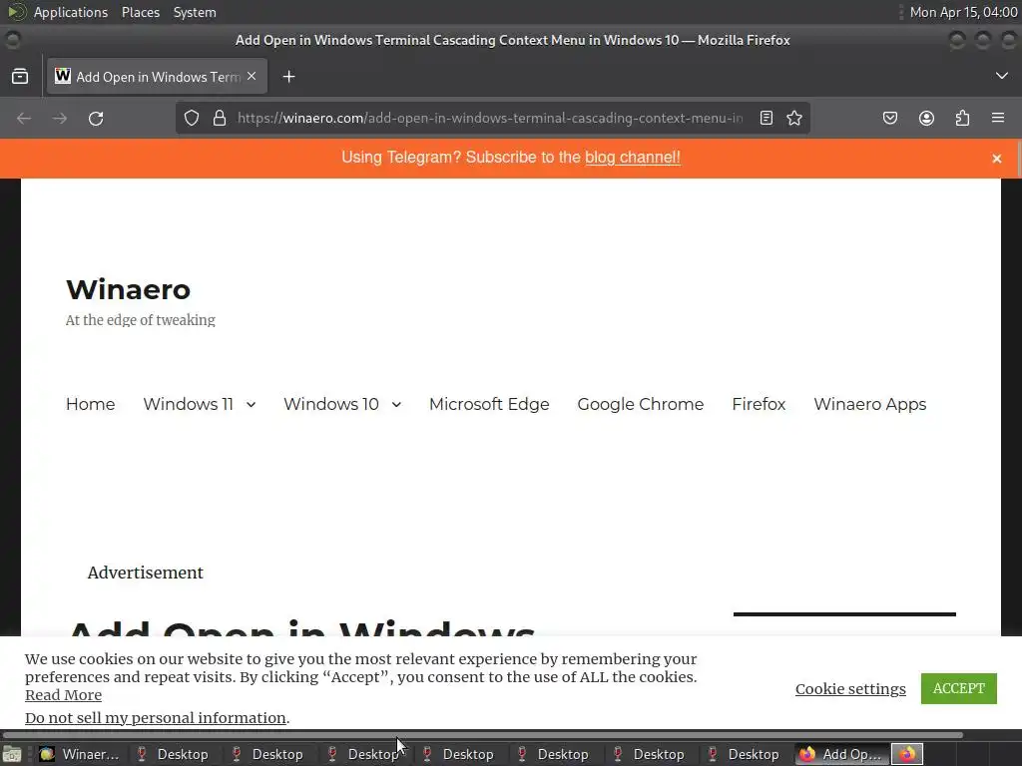This screenshot has height=766, width=1022.
Task: Go back to previous page arrow
Action: click(24, 118)
